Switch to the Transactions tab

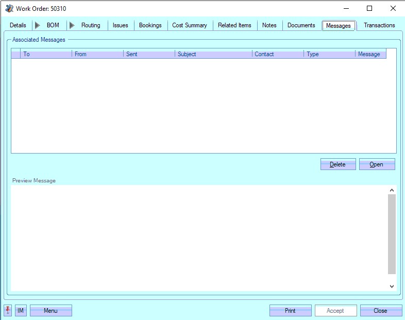pos(379,25)
